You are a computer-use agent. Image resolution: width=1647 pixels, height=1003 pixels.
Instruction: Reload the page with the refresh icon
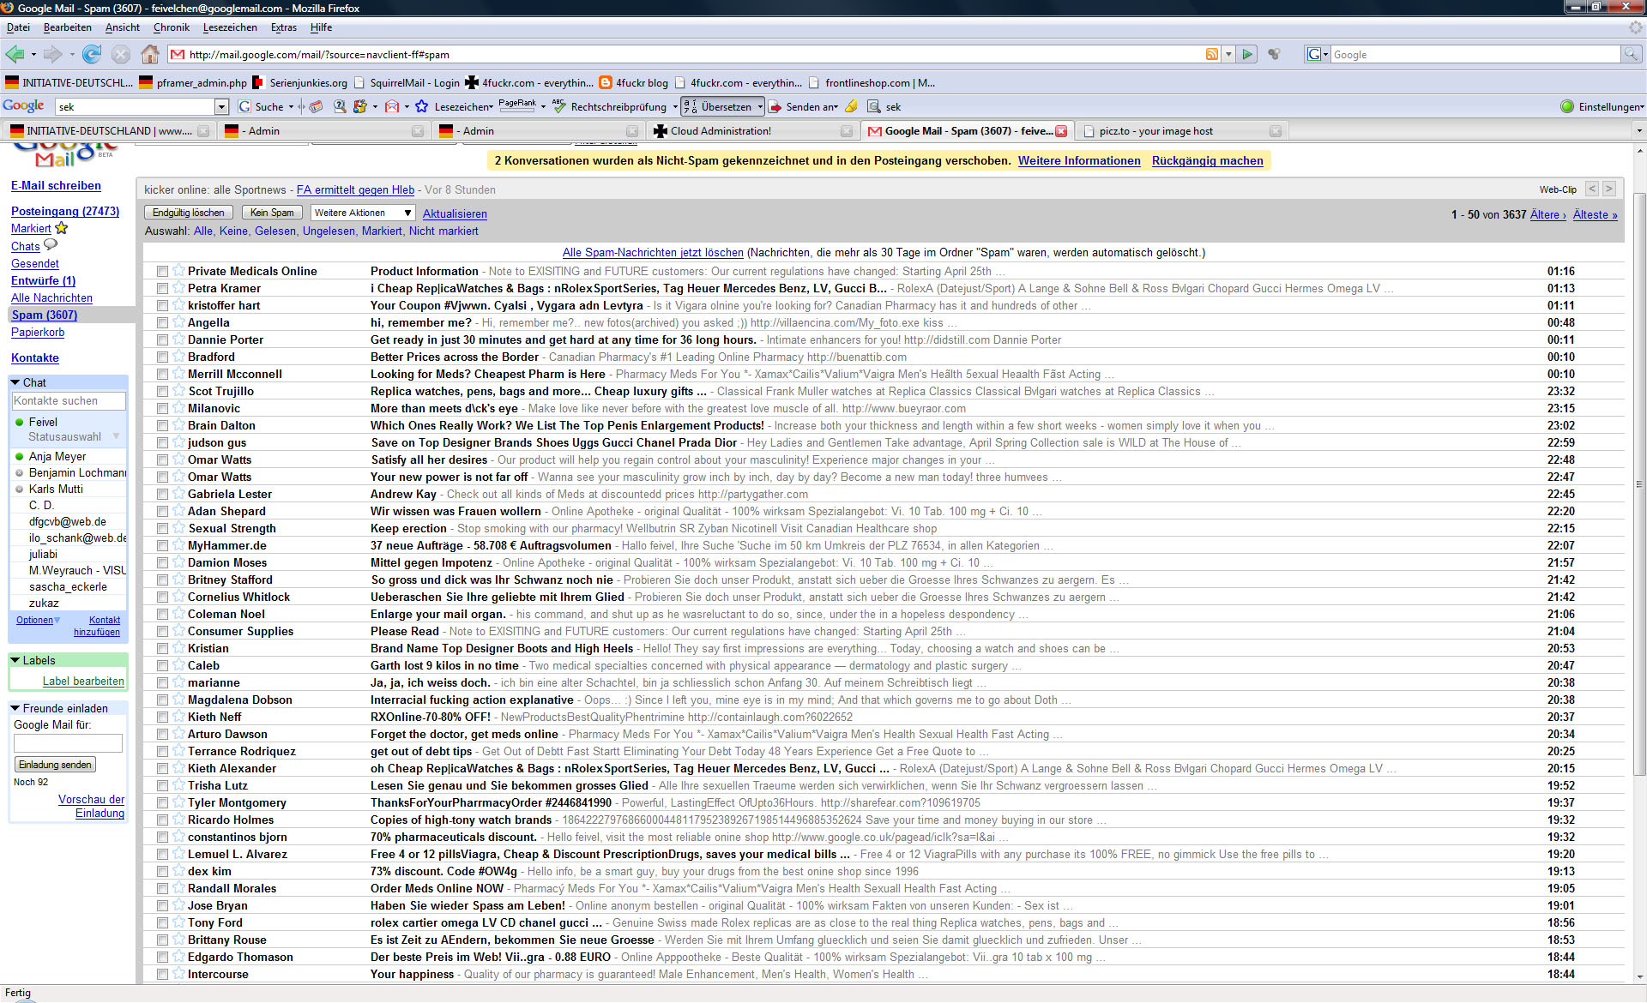[x=92, y=55]
